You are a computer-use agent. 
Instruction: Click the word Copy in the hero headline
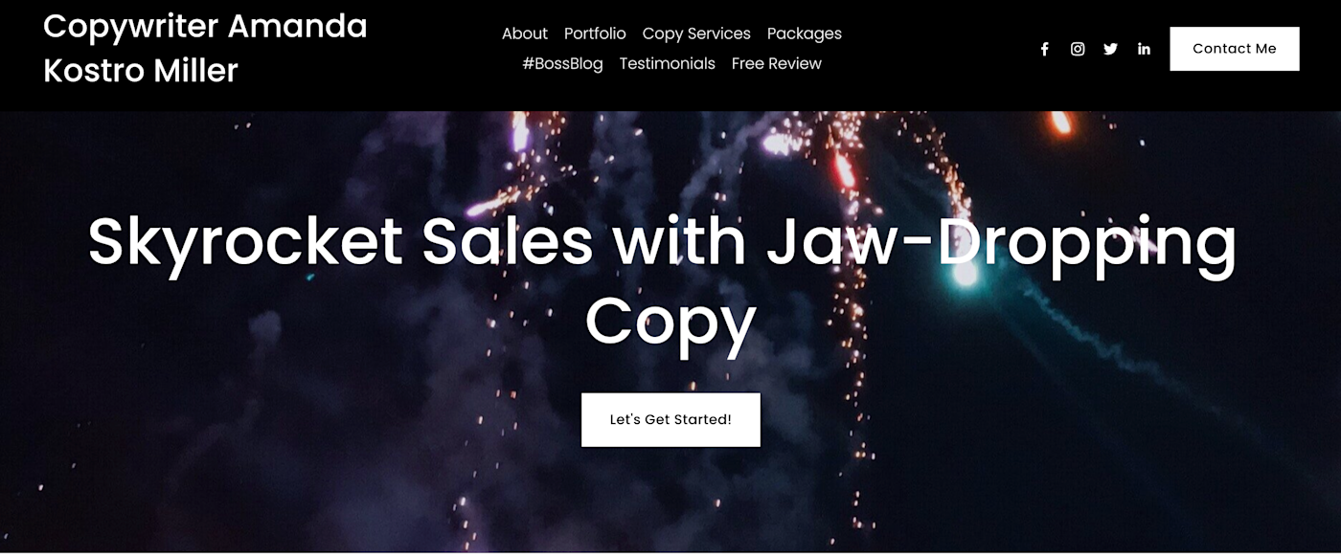point(670,322)
